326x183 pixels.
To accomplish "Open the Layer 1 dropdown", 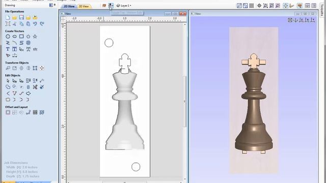I will (x=124, y=6).
